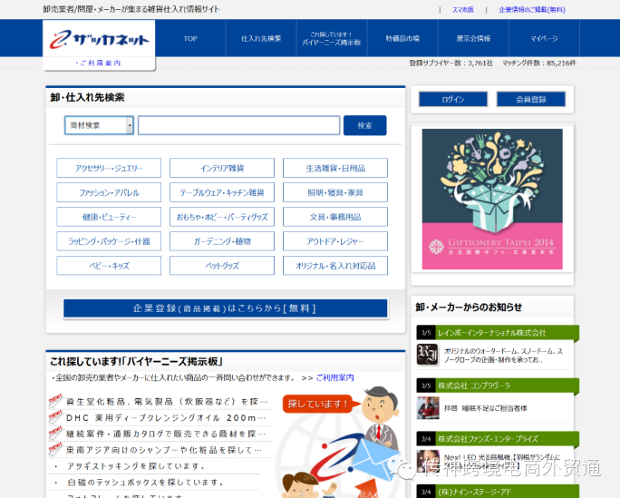Select オリジナル・名入れ対応品 category

[x=335, y=266]
